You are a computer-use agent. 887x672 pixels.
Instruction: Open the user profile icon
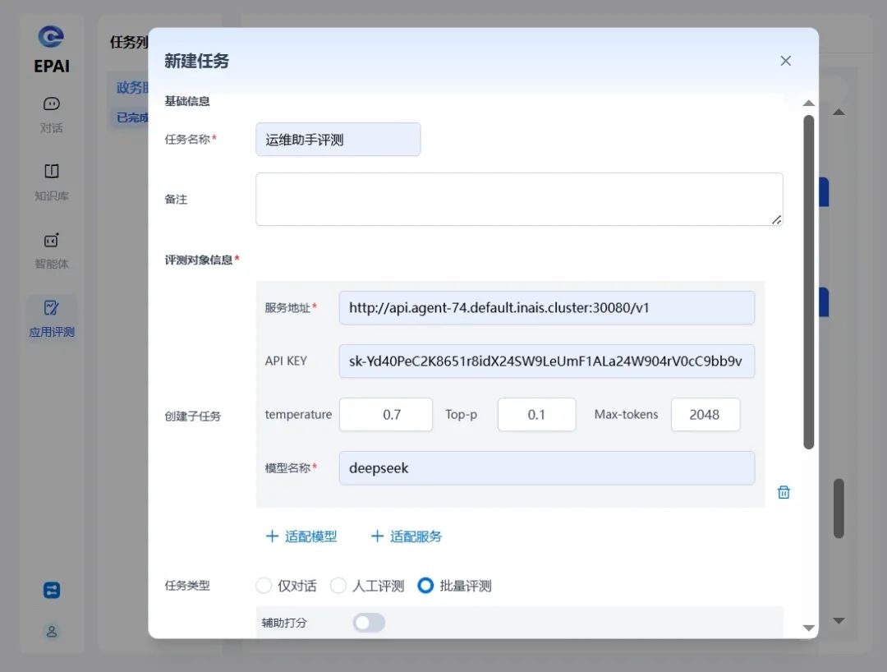click(x=52, y=632)
